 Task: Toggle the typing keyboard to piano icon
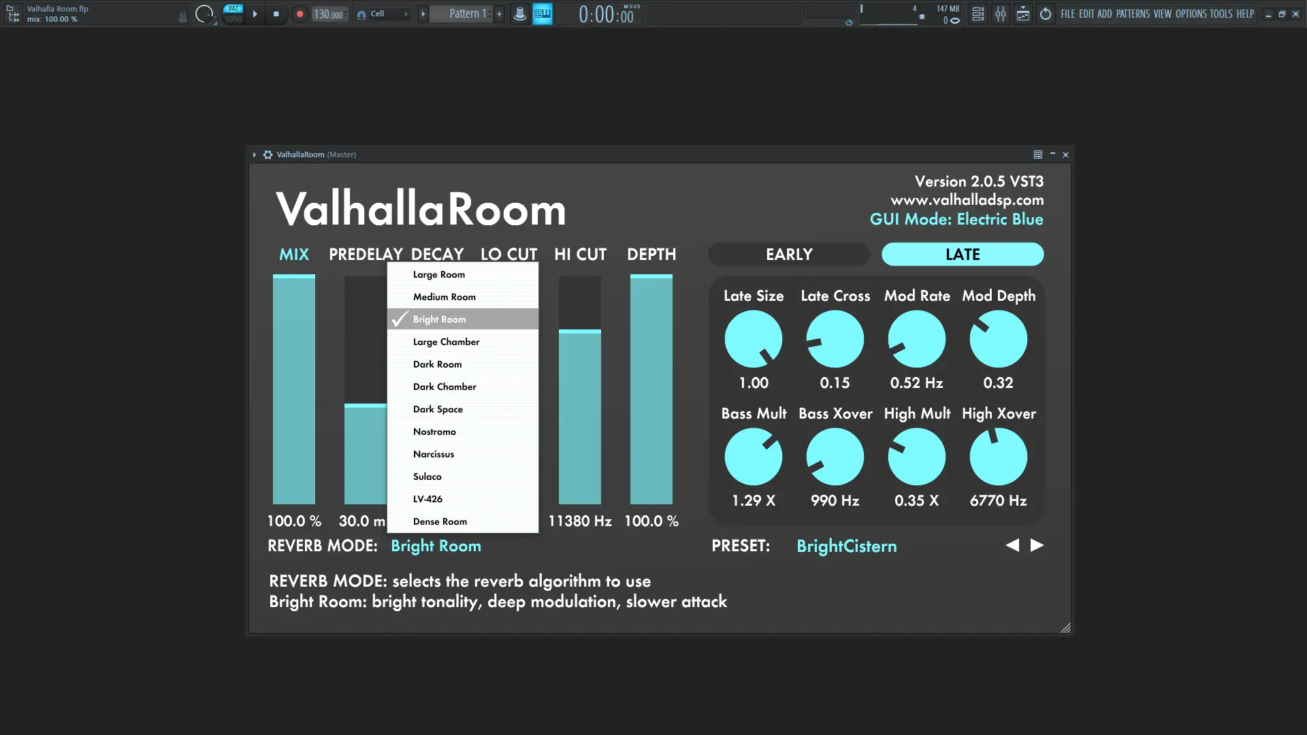(x=543, y=14)
